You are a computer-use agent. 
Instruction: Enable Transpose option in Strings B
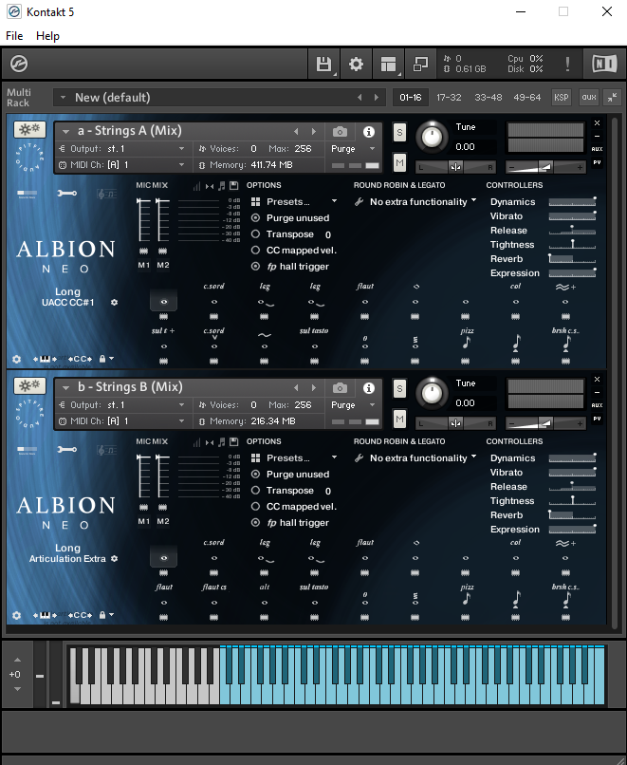[x=255, y=491]
